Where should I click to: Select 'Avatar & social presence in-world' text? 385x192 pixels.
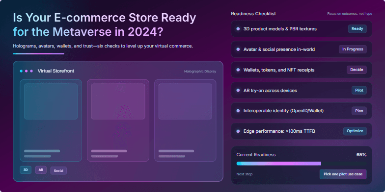279,49
